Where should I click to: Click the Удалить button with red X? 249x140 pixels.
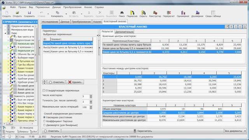75,82
